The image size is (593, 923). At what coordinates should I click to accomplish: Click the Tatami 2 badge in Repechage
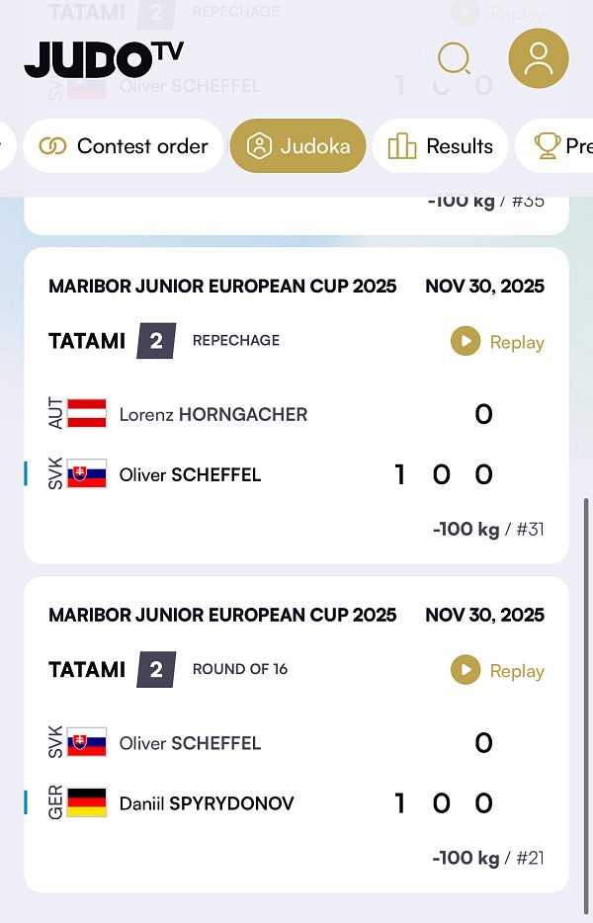(x=156, y=341)
